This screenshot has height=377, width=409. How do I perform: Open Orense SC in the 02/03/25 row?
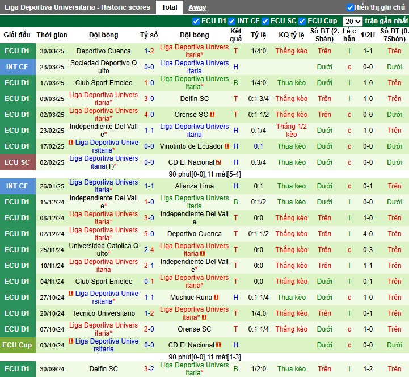[x=191, y=115]
